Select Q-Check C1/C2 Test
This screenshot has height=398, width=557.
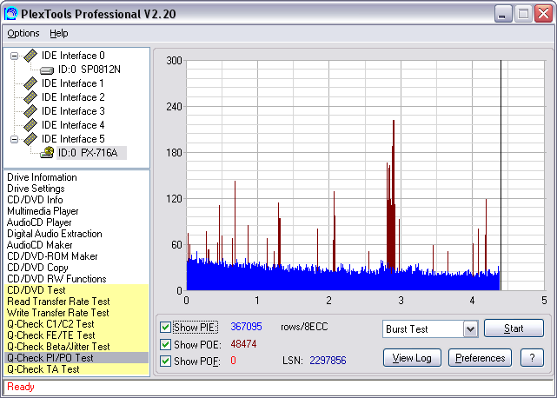(x=50, y=324)
